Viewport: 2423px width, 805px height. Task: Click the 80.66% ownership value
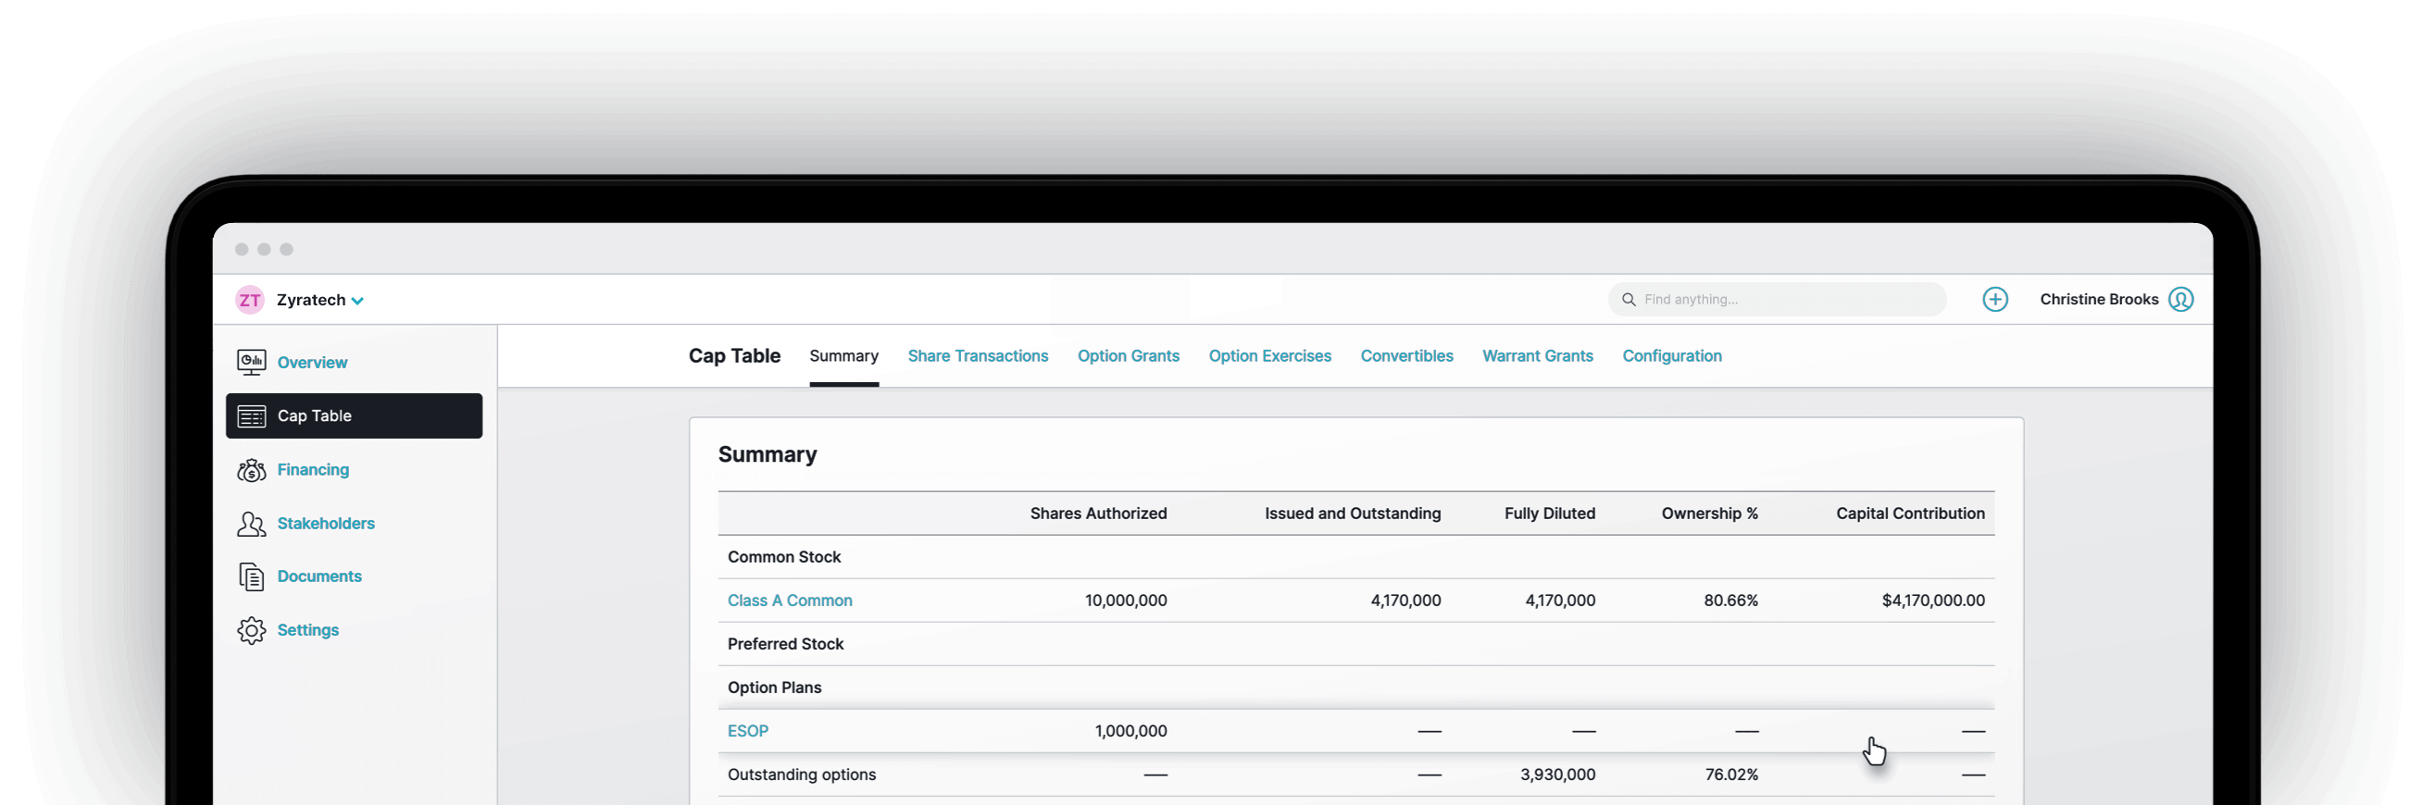[x=1730, y=600]
